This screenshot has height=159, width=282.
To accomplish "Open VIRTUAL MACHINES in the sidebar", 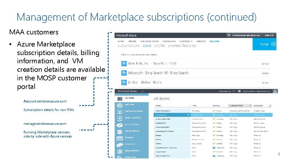I will 132,112.
